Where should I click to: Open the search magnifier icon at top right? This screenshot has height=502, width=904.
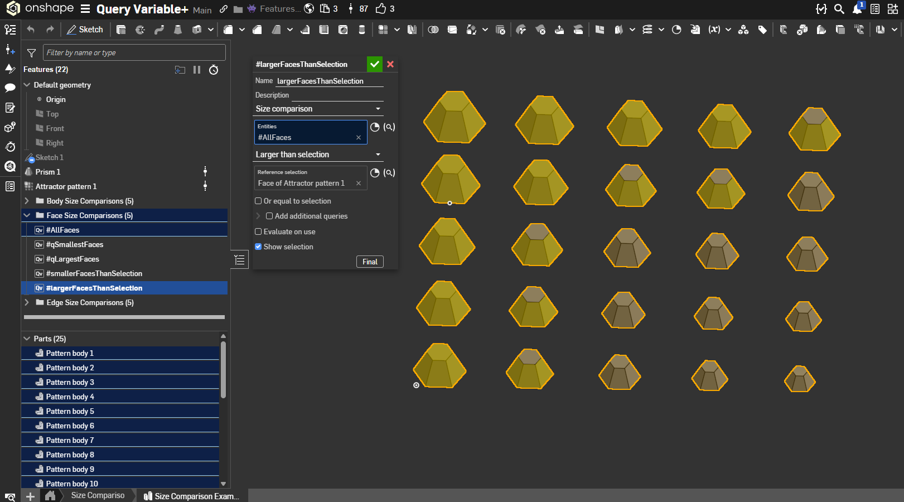click(x=839, y=9)
